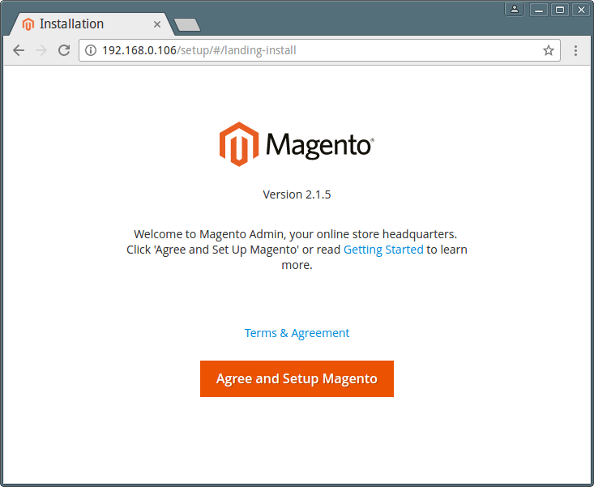Image resolution: width=594 pixels, height=487 pixels.
Task: Click the browser forward arrow
Action: click(x=41, y=50)
